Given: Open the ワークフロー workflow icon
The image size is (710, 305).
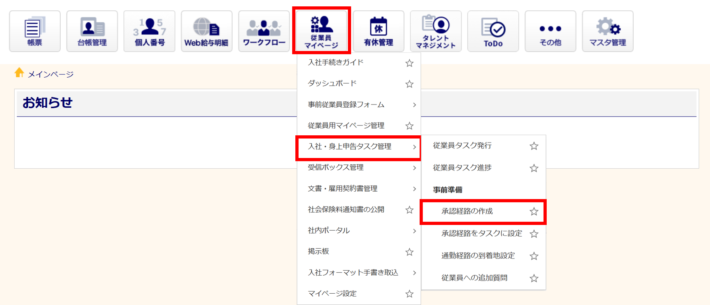Looking at the screenshot, I should click(x=264, y=31).
